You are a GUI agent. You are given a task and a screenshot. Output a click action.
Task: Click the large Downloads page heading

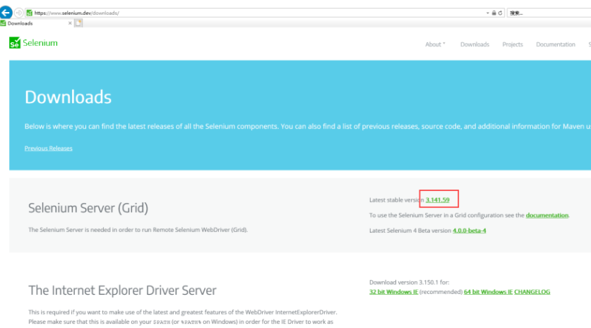68,97
